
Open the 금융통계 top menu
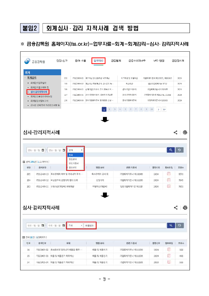click(116, 60)
